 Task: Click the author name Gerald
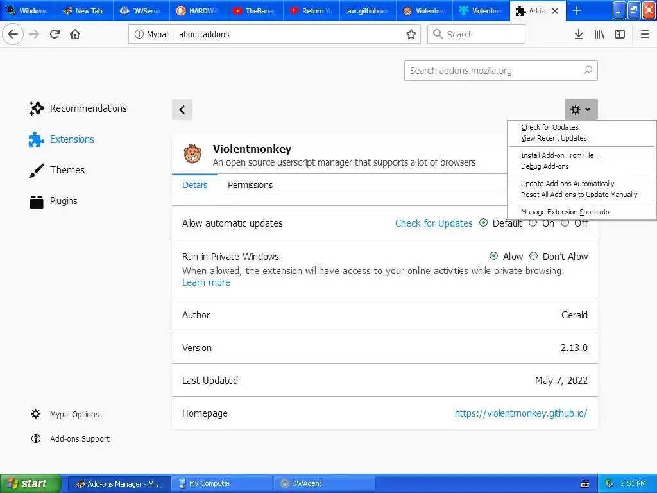[574, 315]
